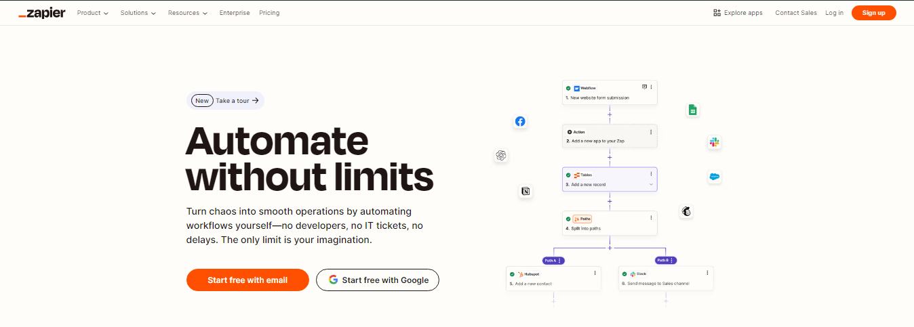Click the Google Sheets icon
This screenshot has height=327, width=914.
pos(692,110)
